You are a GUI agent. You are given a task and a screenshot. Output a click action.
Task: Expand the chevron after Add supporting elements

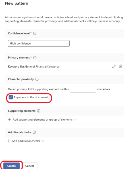coord(75,120)
